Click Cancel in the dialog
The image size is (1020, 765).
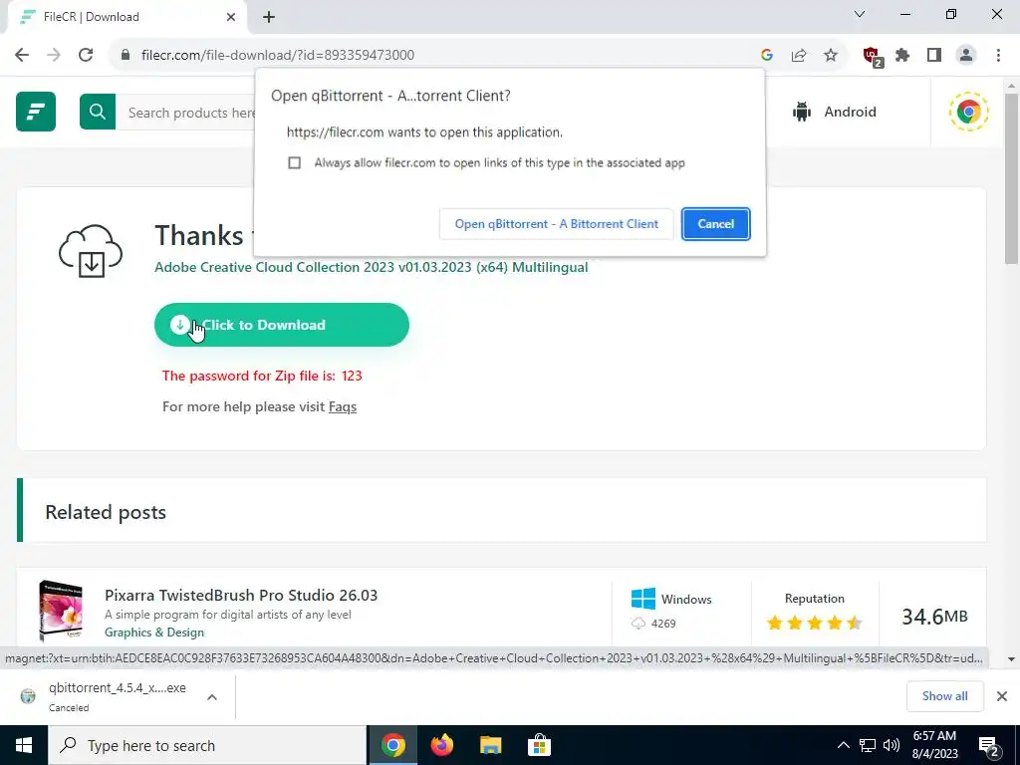coord(715,224)
